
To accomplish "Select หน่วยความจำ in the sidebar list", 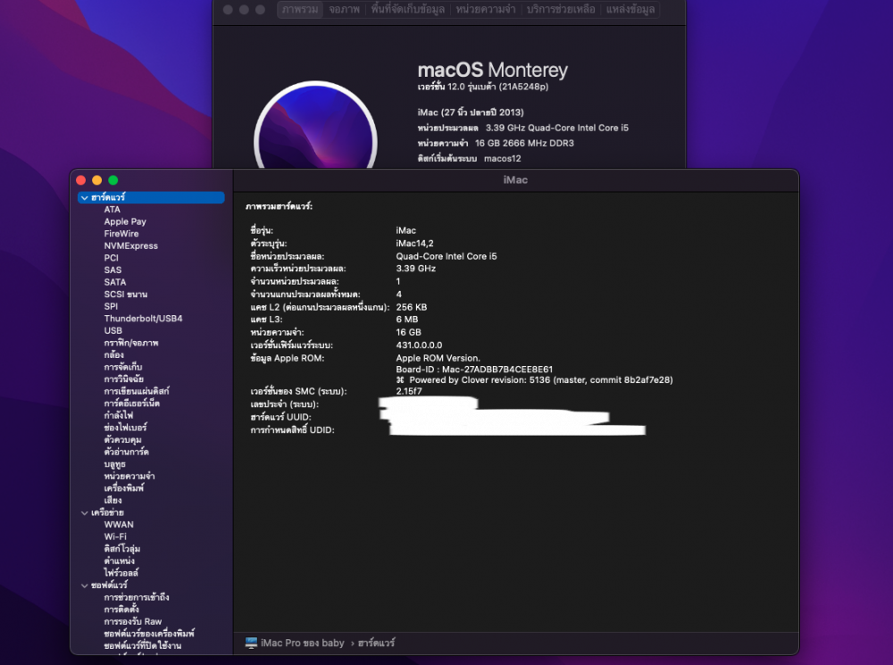I will (x=129, y=476).
